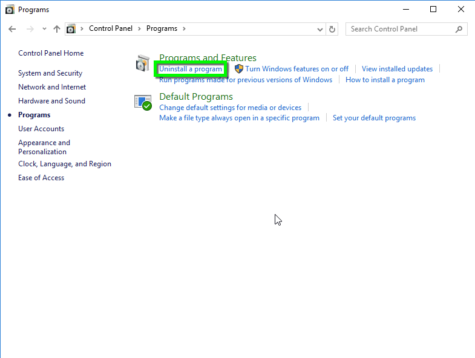Click the Control Panel icon in address bar
The width and height of the screenshot is (475, 358).
pos(71,29)
